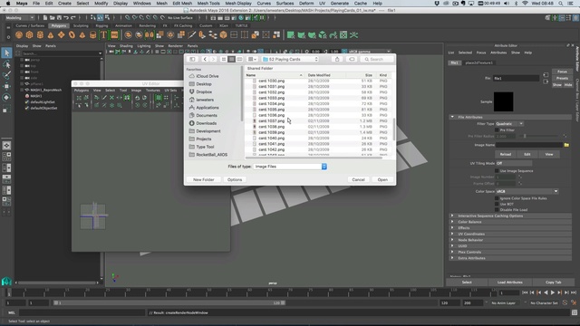The image size is (580, 326).
Task: Open the Color Space dropdown
Action: pyautogui.click(x=527, y=191)
